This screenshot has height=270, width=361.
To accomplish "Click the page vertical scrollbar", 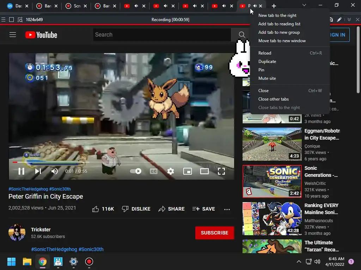I will point(358,60).
